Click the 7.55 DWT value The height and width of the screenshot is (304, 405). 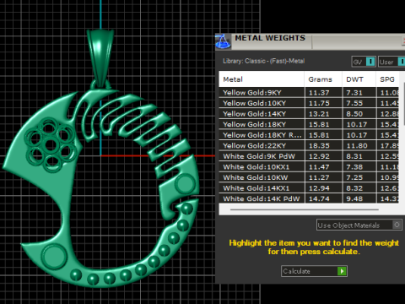[x=354, y=103]
